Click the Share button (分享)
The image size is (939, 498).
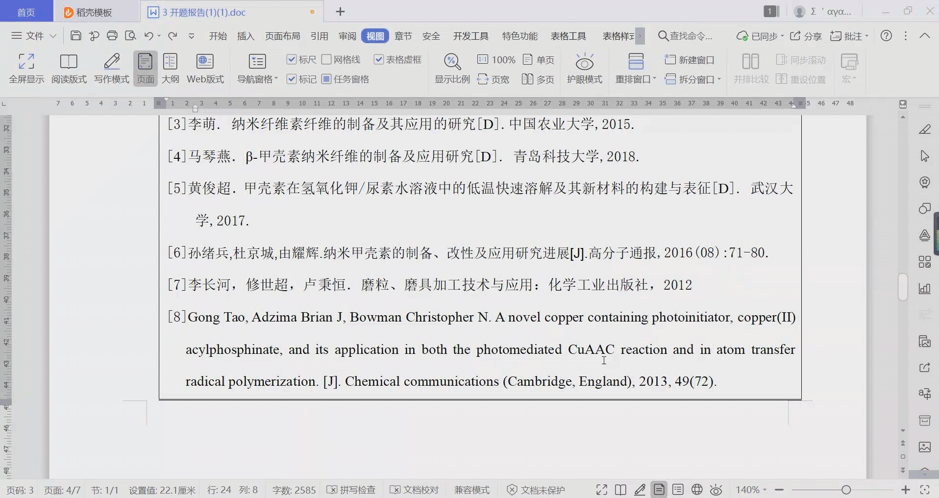(x=806, y=36)
